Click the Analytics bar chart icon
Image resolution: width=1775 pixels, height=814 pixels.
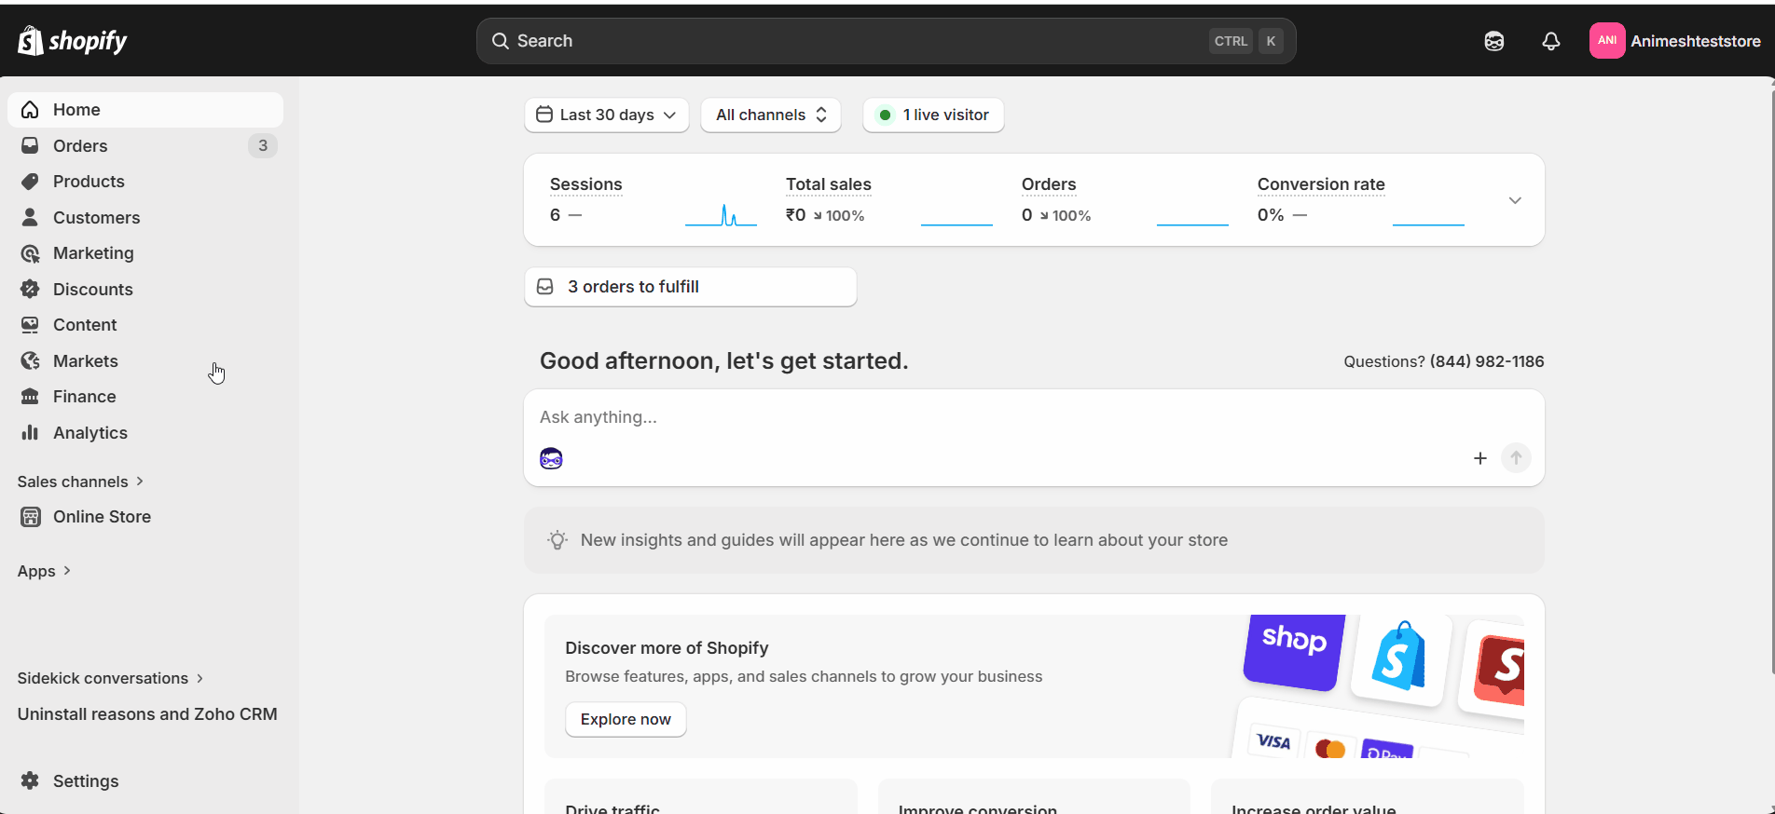(x=30, y=432)
